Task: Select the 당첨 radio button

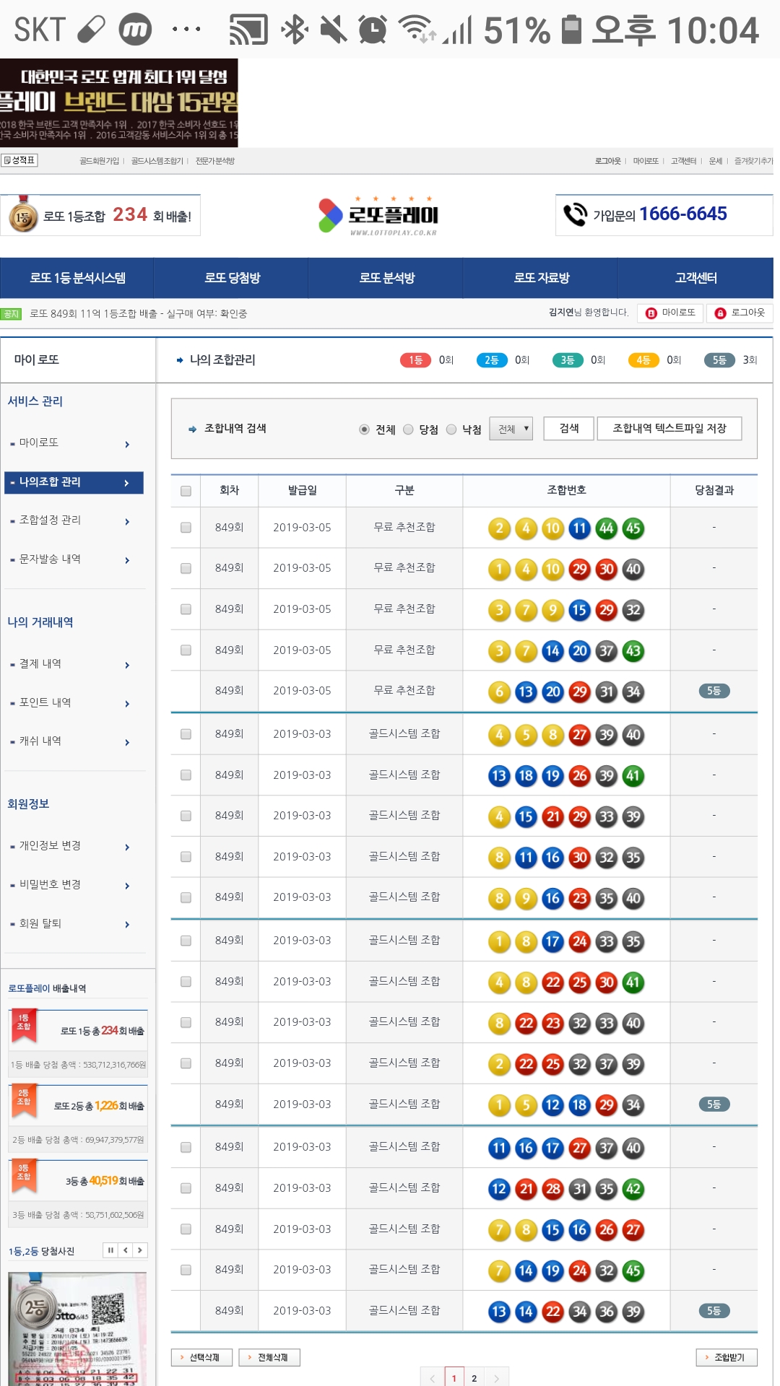Action: pyautogui.click(x=408, y=430)
